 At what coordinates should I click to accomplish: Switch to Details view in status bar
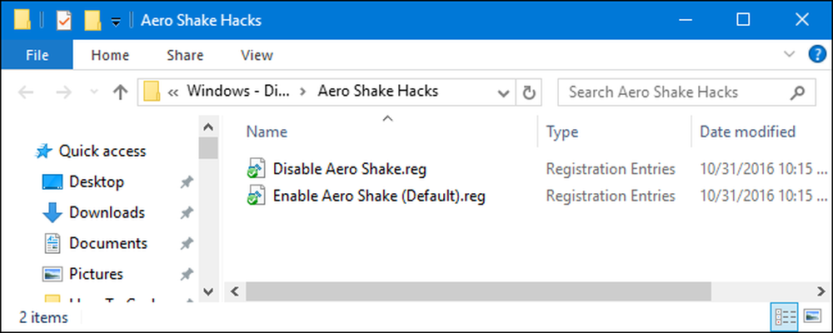point(786,317)
